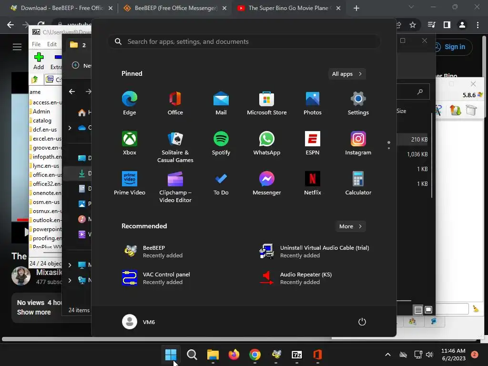Image resolution: width=488 pixels, height=366 pixels.
Task: Go back in Chrome
Action: click(10, 25)
